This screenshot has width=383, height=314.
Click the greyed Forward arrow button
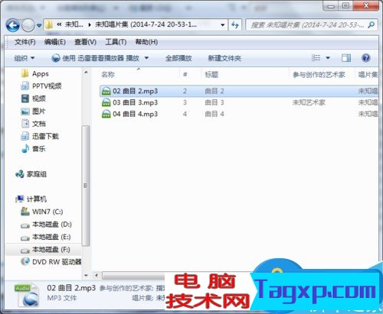[x=28, y=25]
